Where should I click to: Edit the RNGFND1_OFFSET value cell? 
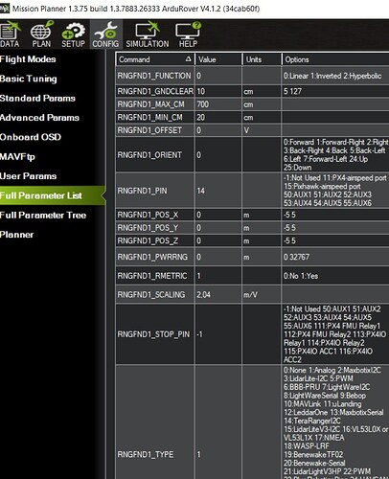click(x=218, y=130)
